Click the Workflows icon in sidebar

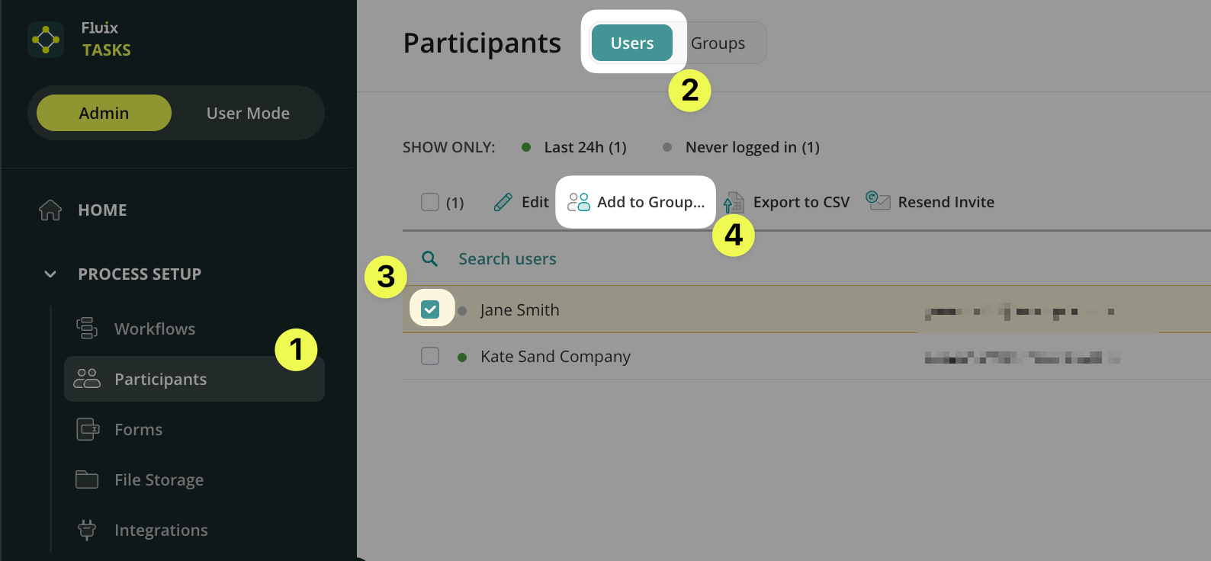click(x=87, y=329)
